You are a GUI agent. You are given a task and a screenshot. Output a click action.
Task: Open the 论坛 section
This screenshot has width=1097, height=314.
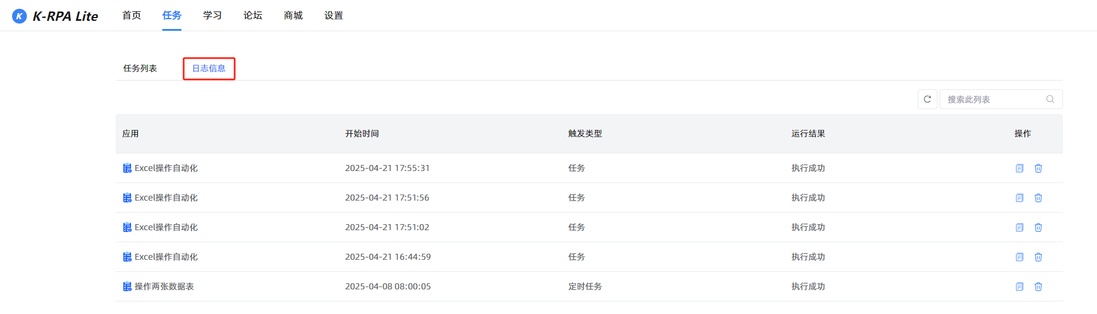pyautogui.click(x=253, y=15)
